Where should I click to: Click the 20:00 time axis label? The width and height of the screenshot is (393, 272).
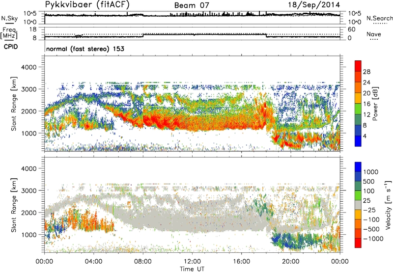coord(291,262)
